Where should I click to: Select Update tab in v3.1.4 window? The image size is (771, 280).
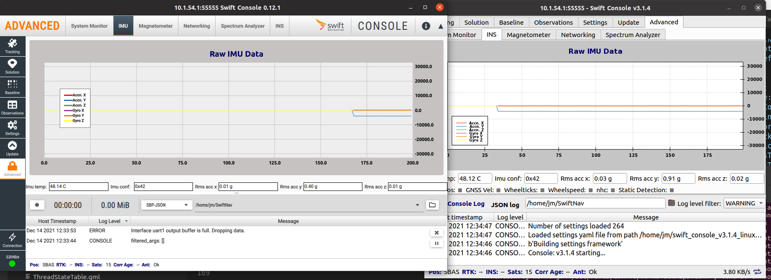(628, 23)
